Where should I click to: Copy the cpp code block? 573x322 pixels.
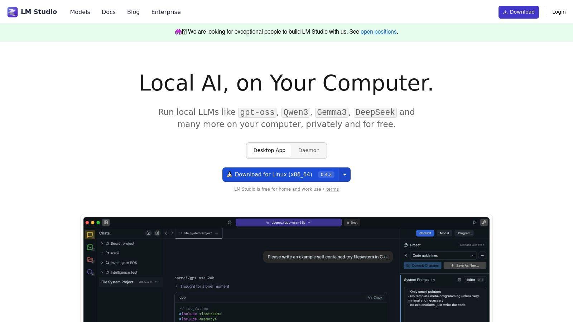click(x=375, y=298)
